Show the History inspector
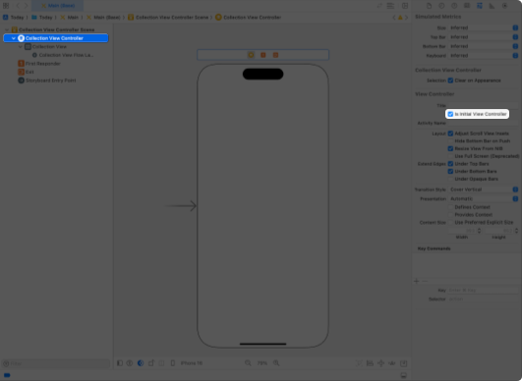The height and width of the screenshot is (381, 522). point(441,6)
